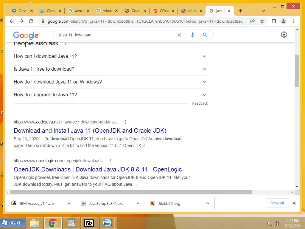Open options for codejava.net result

(126, 122)
